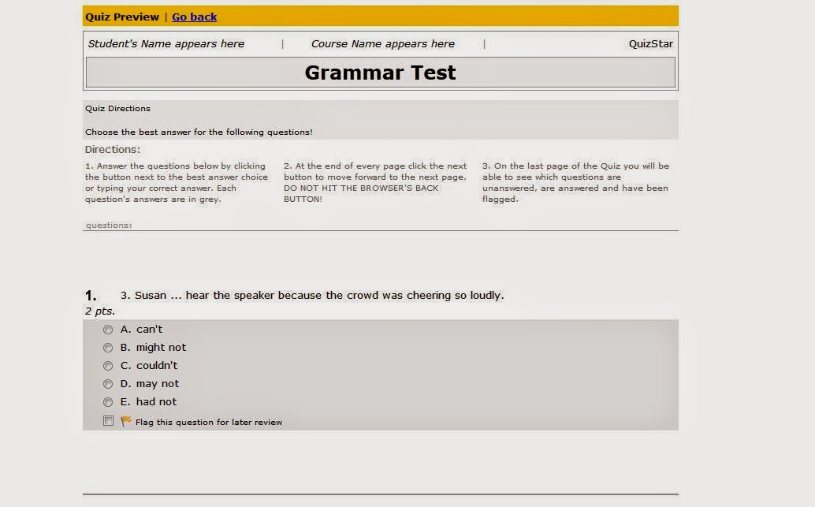Screen dimensions: 815x507
Task: Click direction 3 about the last page
Action: [x=575, y=182]
